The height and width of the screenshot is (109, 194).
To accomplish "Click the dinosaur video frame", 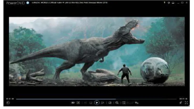I will click(97, 52).
